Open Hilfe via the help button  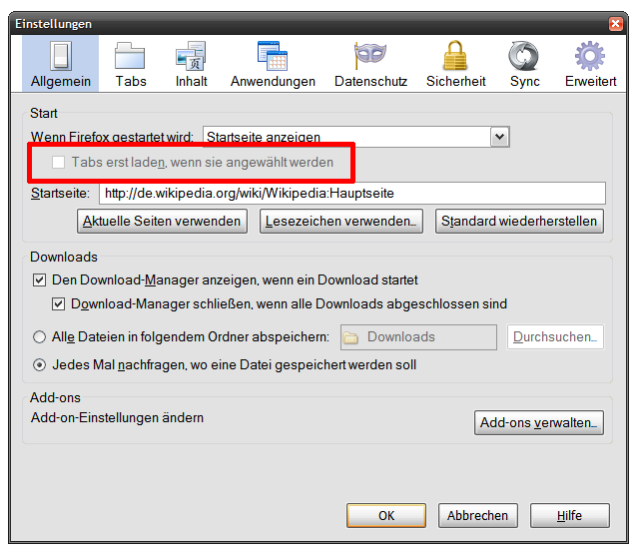coord(569,515)
